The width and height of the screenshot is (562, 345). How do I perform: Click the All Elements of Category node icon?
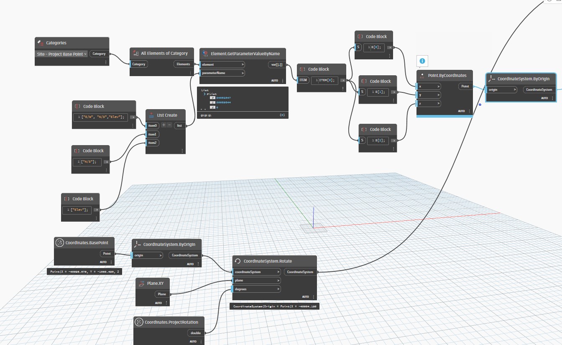(135, 53)
